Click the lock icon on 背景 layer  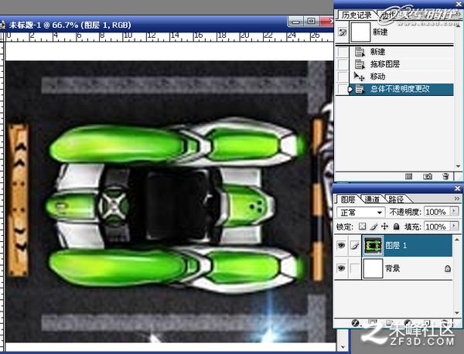[x=448, y=268]
